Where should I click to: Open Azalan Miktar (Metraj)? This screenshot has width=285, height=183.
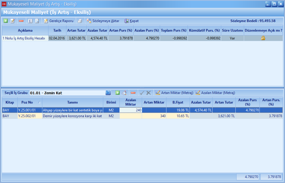(x=215, y=93)
